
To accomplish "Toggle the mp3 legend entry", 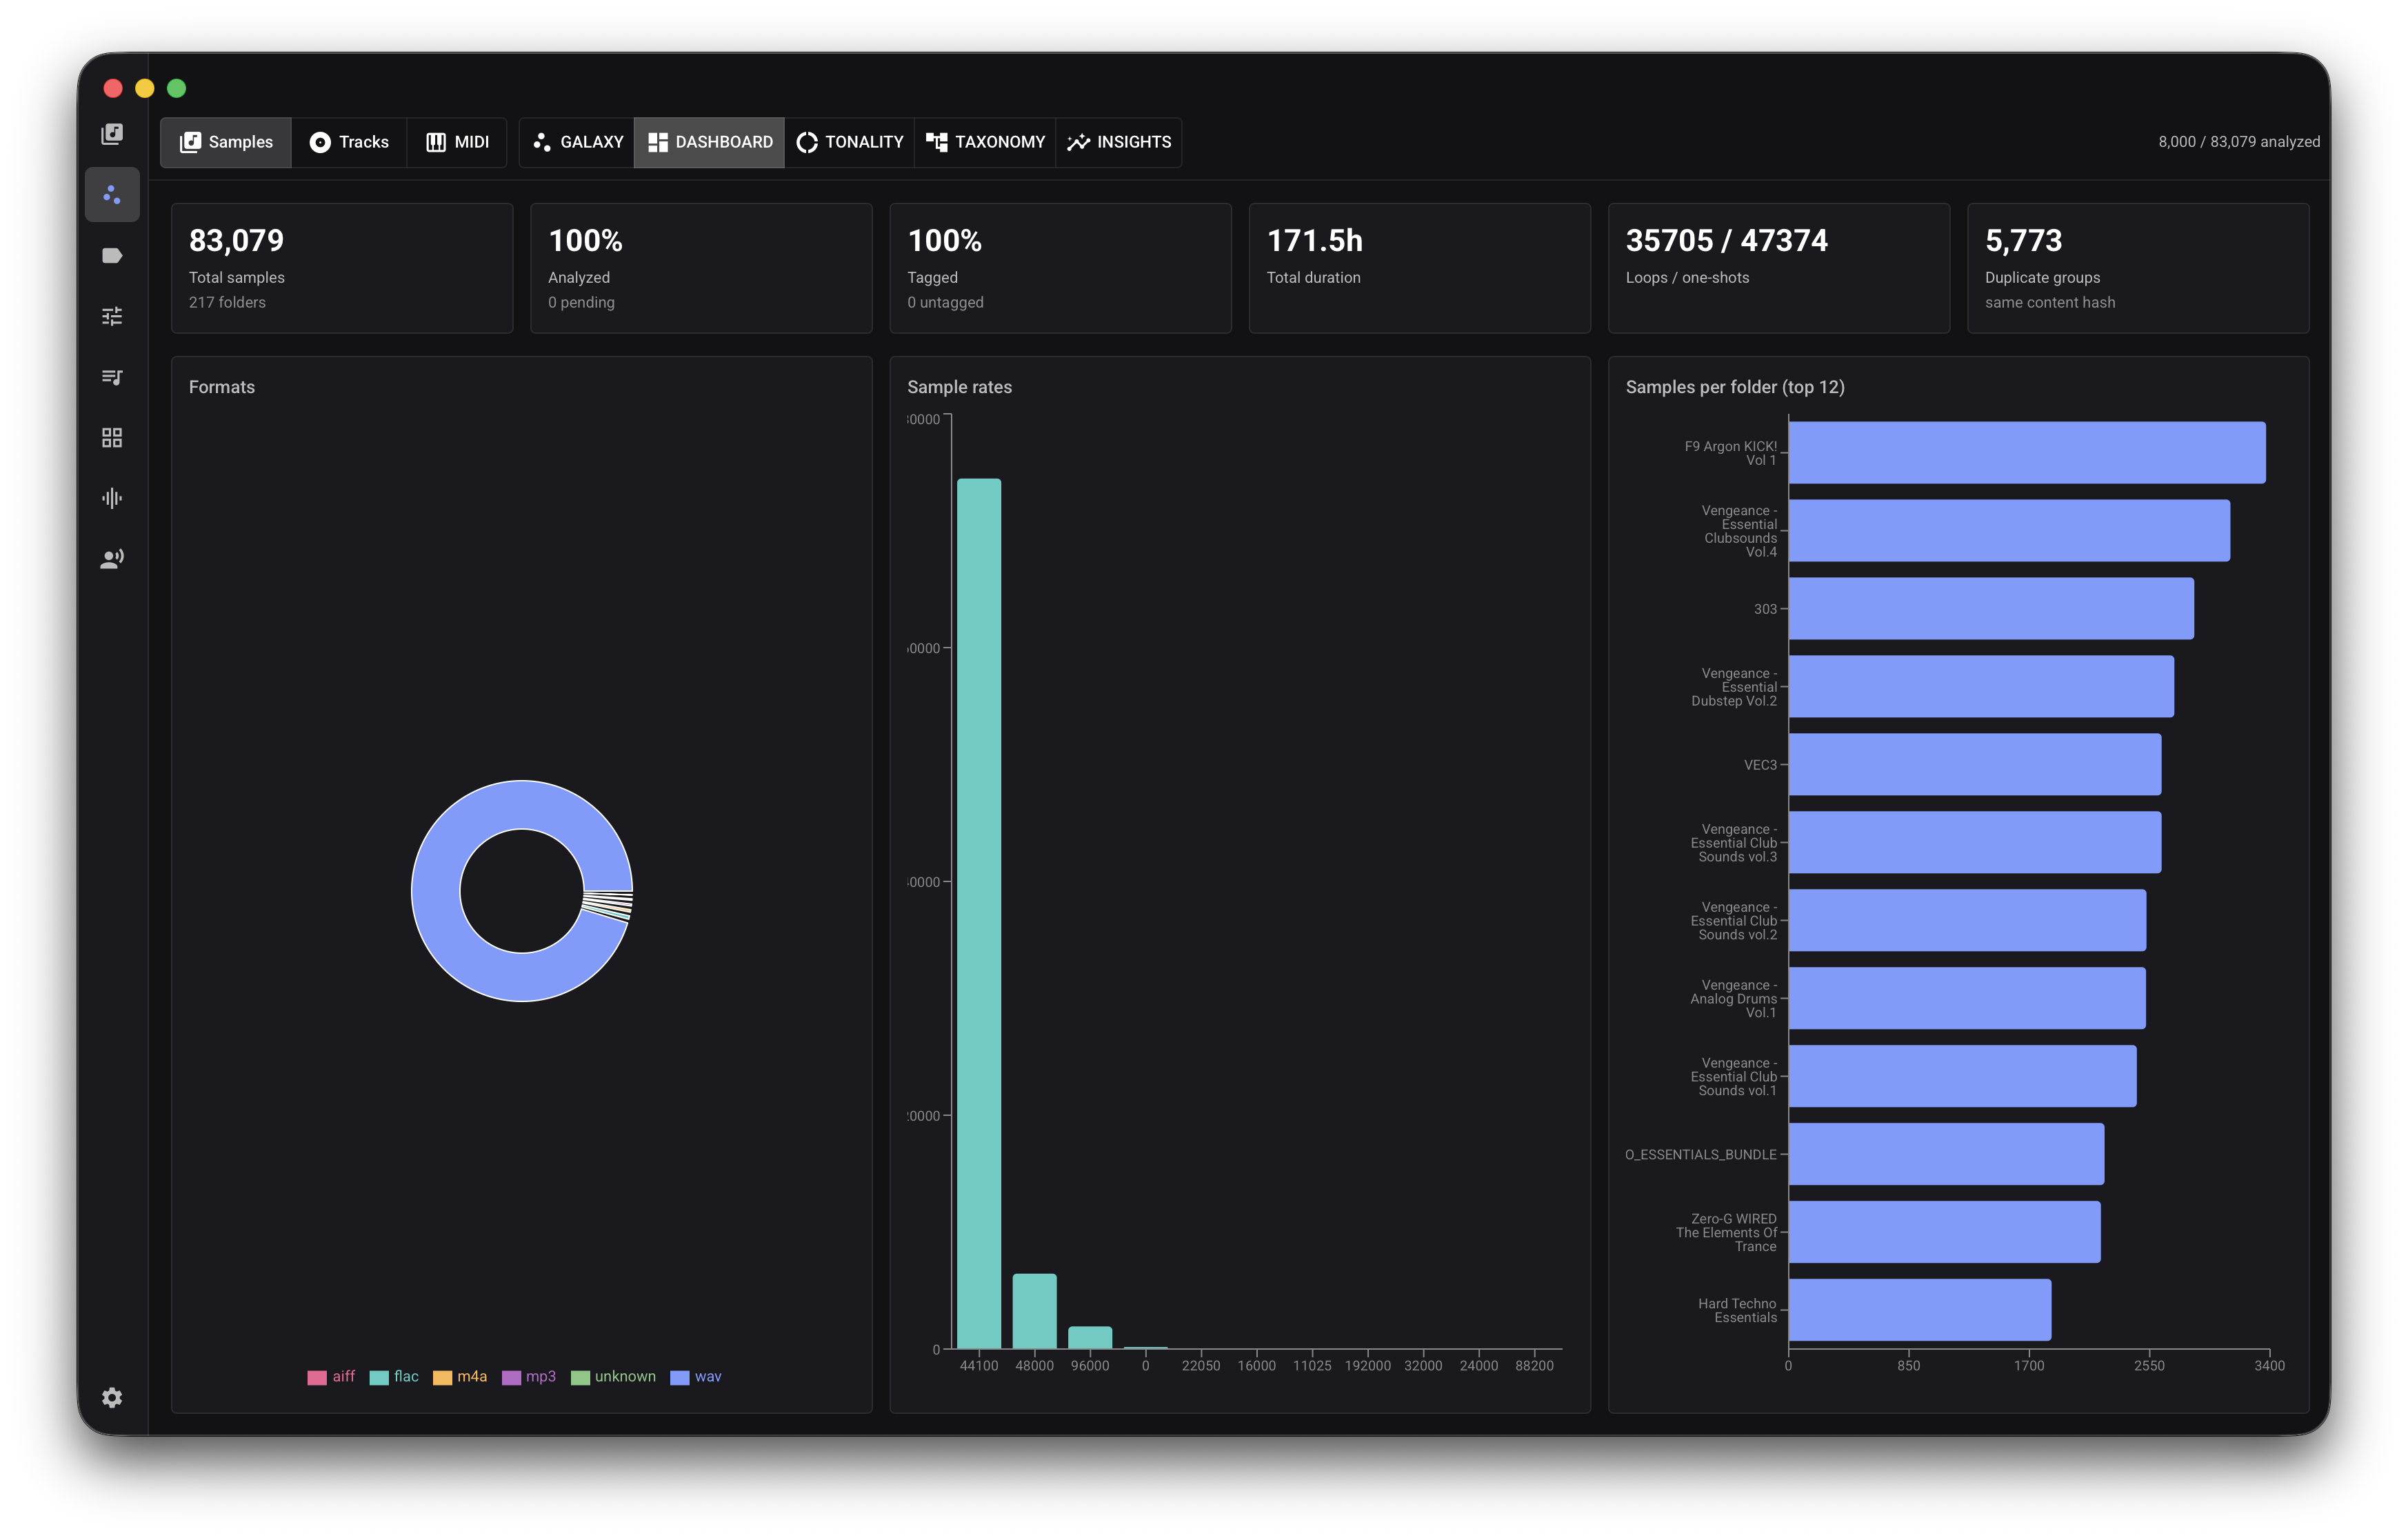I will pos(529,1377).
